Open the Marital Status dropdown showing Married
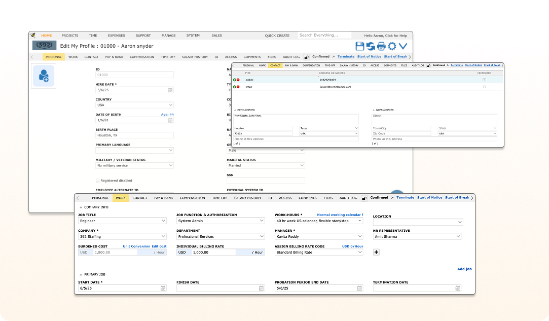 click(x=266, y=165)
